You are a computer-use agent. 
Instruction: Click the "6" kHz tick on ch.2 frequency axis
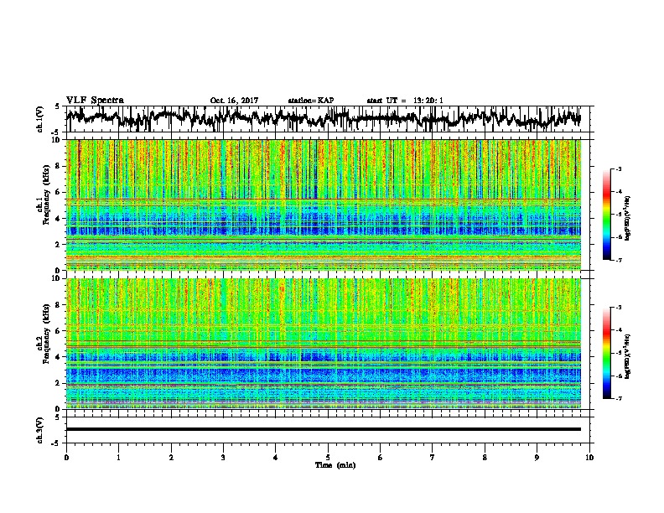click(x=59, y=330)
